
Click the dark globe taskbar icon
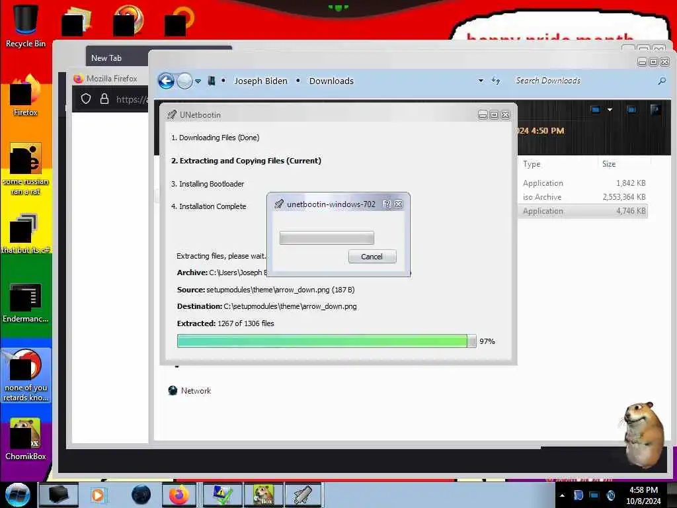[x=141, y=495]
